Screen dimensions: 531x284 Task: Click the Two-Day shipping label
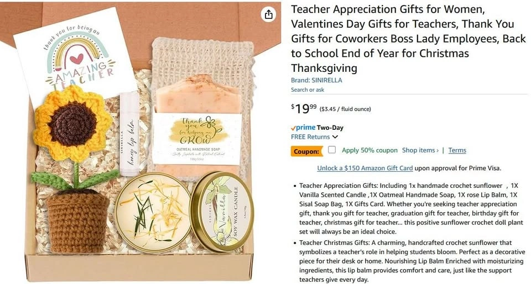coord(330,128)
